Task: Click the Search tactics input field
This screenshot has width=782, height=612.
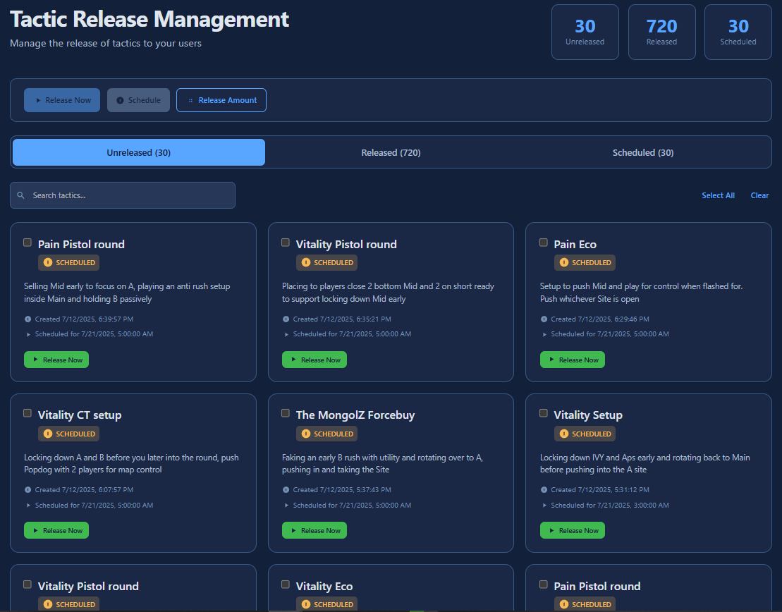Action: click(x=123, y=195)
